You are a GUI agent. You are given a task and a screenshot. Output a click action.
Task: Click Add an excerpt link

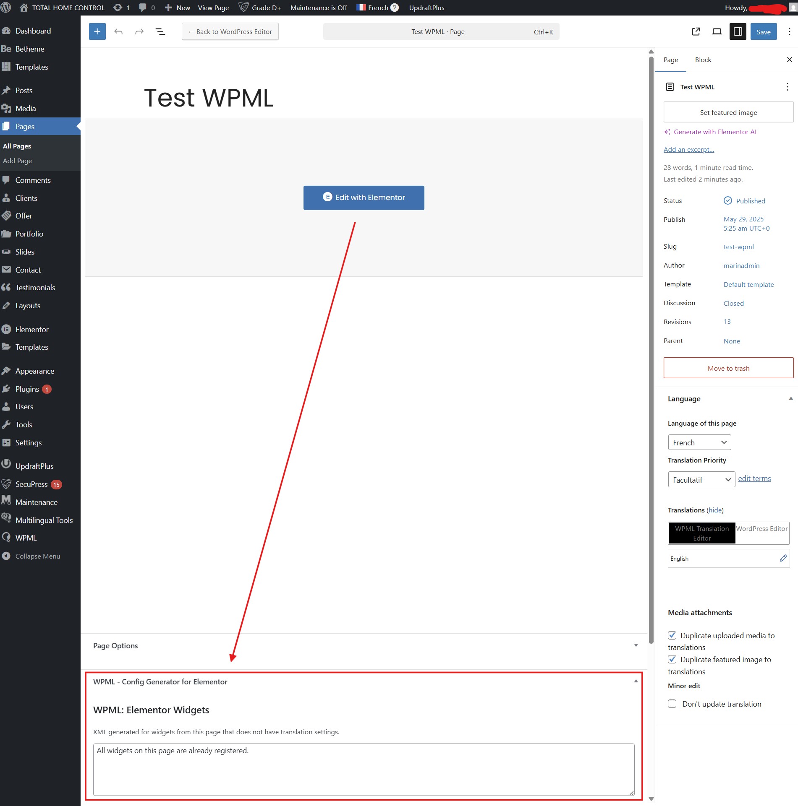click(688, 149)
